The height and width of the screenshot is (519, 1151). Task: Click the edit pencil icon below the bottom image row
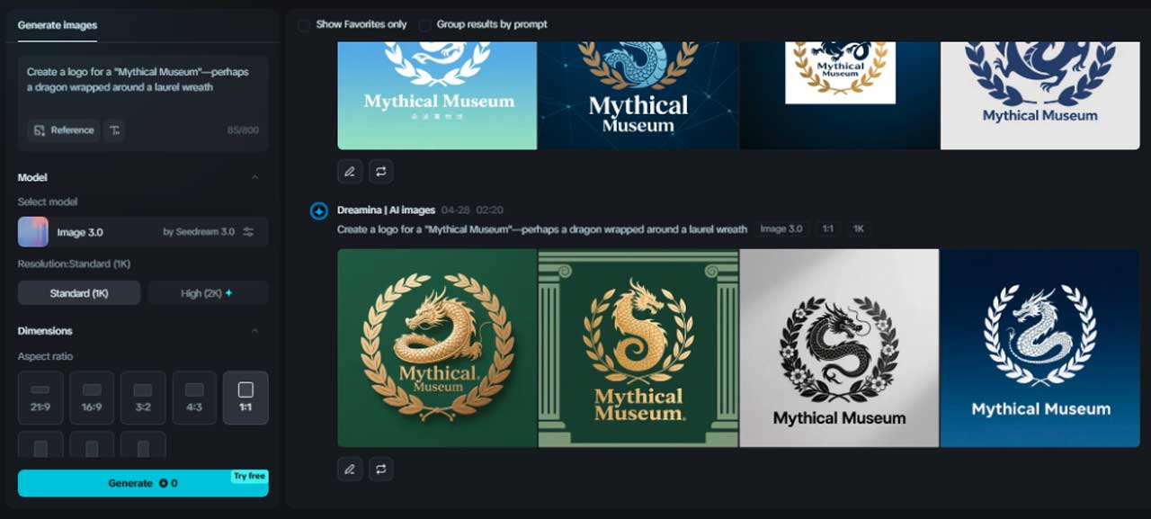point(350,469)
